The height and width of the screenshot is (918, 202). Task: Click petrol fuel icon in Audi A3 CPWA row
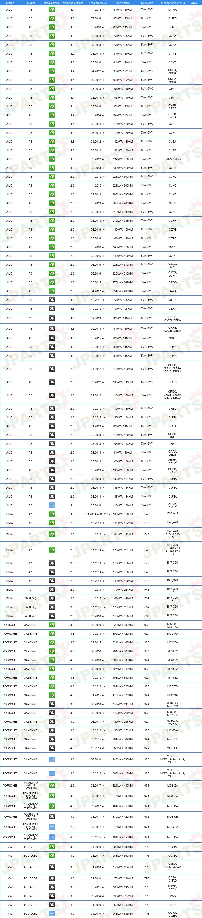(52, 10)
